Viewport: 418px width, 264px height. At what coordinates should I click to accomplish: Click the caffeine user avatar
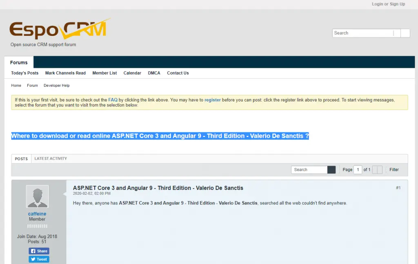pos(37,196)
